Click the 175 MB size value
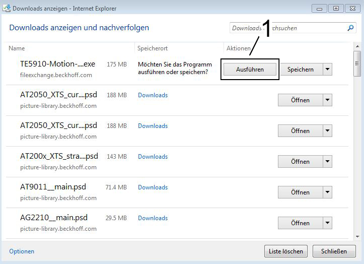This screenshot has height=264, width=364. pos(117,64)
